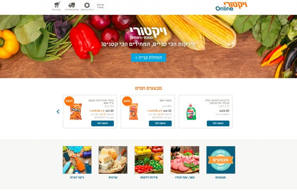Open the meat, chicken and turkey category
Viewport: 297px width, 191px height.
tap(185, 160)
